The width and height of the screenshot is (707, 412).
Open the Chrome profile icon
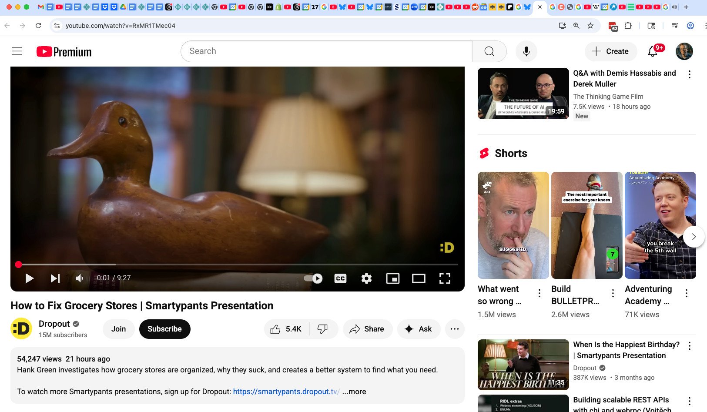[x=690, y=26]
